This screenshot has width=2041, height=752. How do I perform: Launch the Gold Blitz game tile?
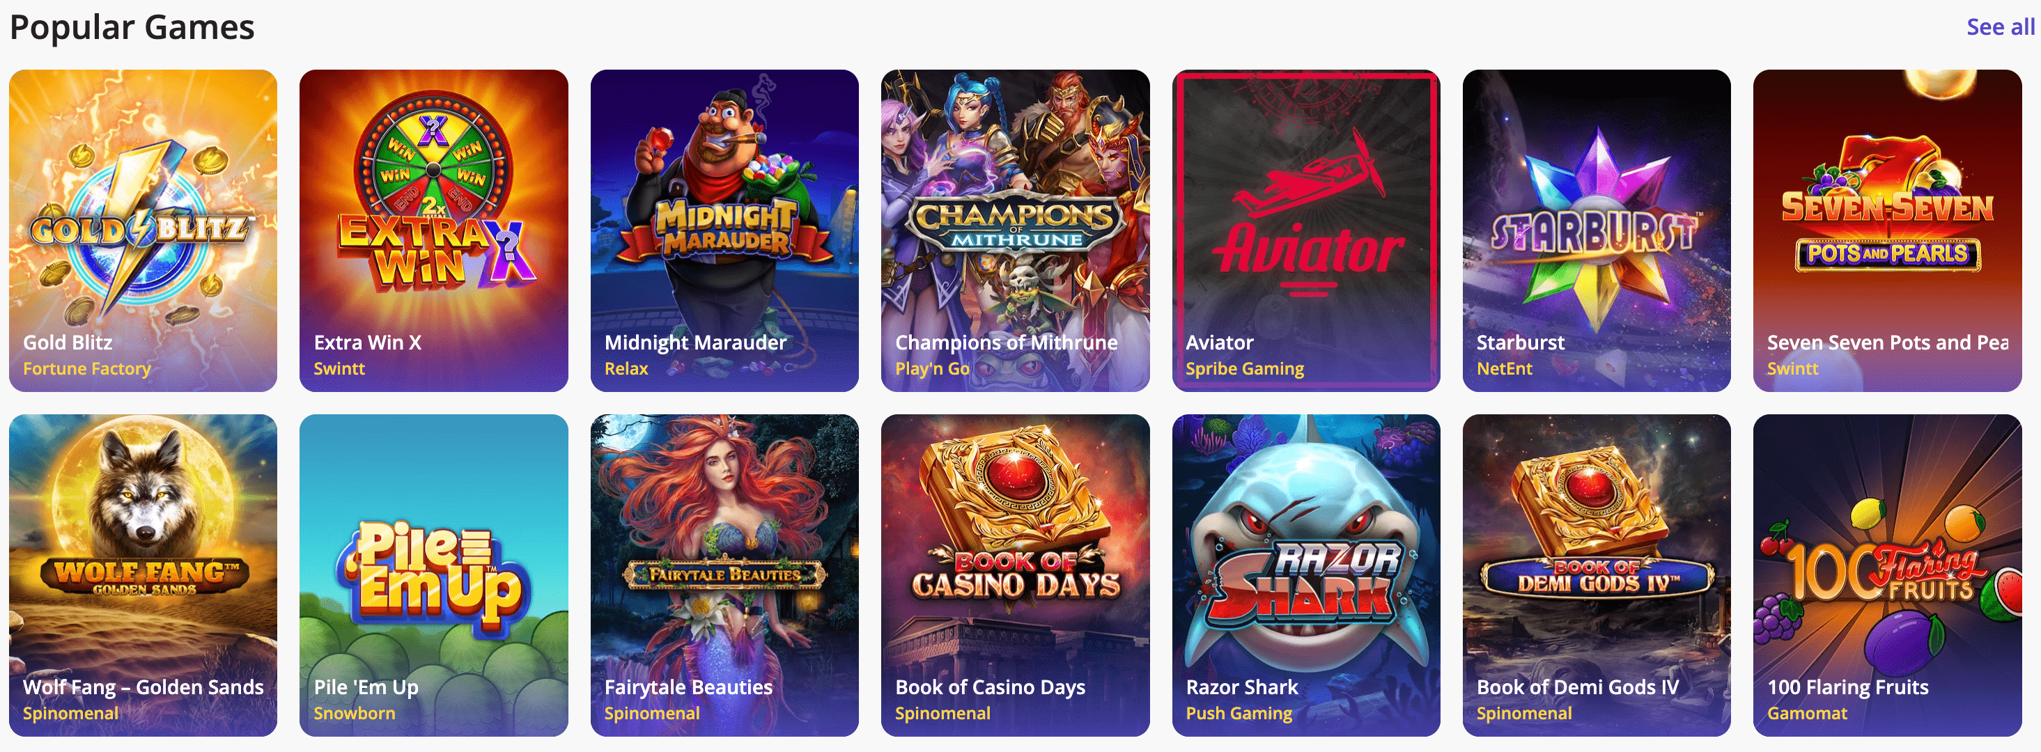[x=143, y=230]
